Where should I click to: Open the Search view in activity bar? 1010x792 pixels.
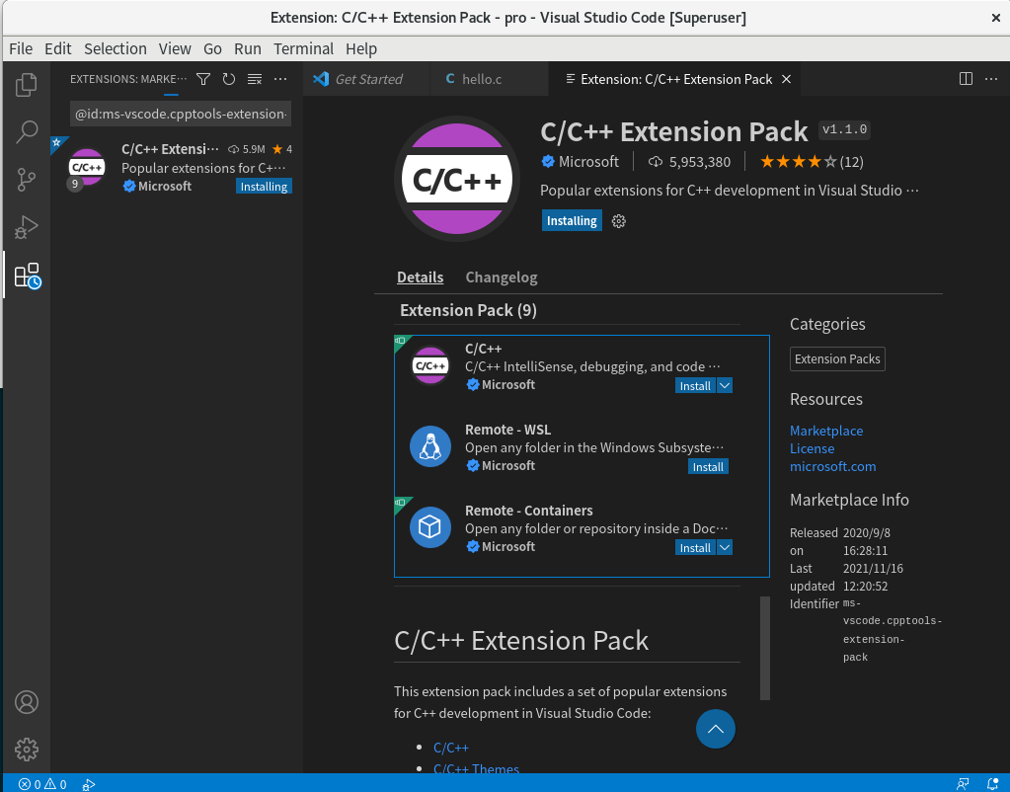[x=27, y=131]
